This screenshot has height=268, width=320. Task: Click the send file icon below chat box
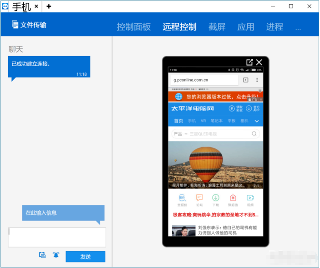(42, 255)
